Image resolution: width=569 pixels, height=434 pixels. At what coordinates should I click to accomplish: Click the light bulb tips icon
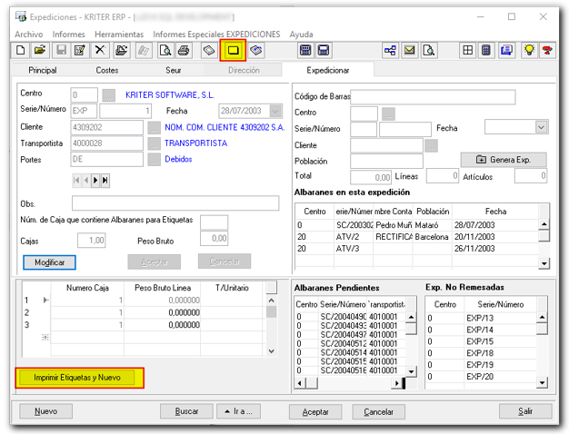(x=529, y=51)
